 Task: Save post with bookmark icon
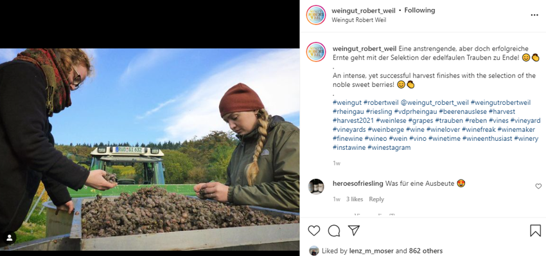[x=535, y=230]
